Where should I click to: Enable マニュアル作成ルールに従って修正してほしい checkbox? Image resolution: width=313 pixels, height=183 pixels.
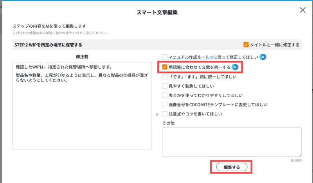tap(165, 57)
